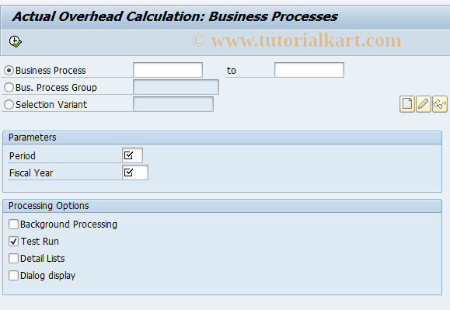Click the Bus. Process Group input field

click(176, 87)
